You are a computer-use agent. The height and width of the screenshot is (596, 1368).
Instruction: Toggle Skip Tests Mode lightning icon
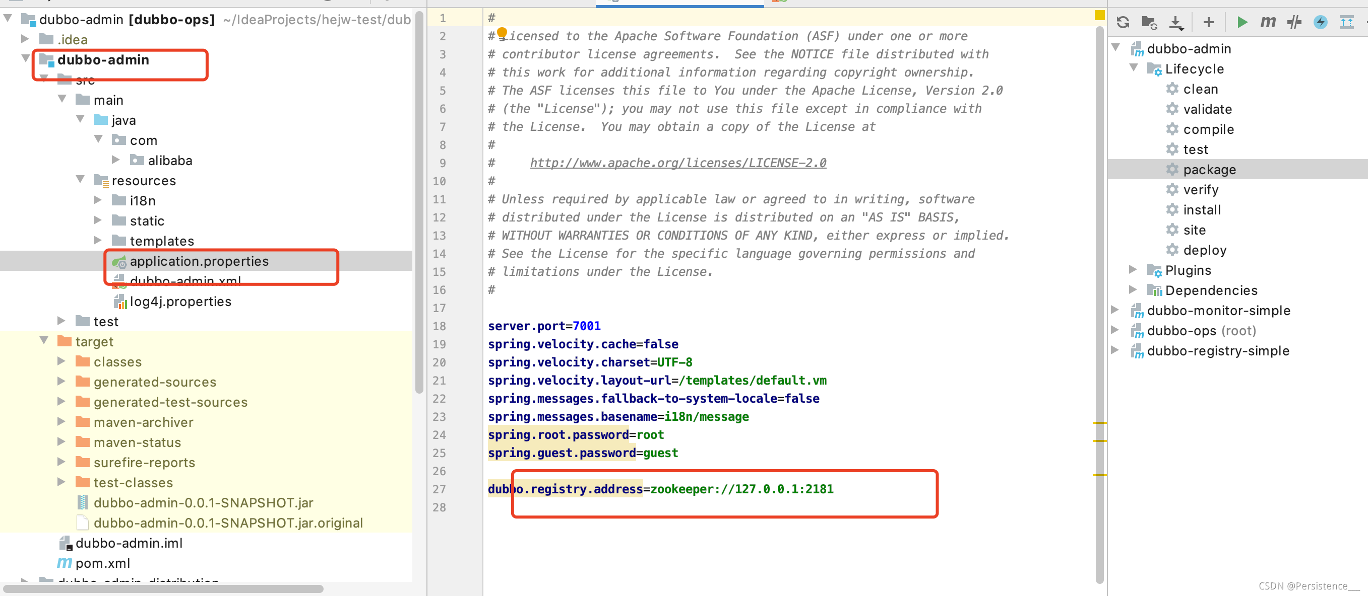coord(1320,22)
